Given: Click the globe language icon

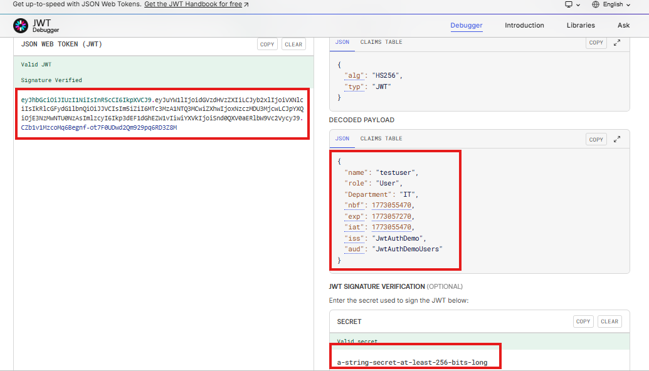Looking at the screenshot, I should point(596,4).
